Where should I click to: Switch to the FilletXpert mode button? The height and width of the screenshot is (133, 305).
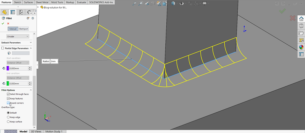pyautogui.click(x=23, y=29)
